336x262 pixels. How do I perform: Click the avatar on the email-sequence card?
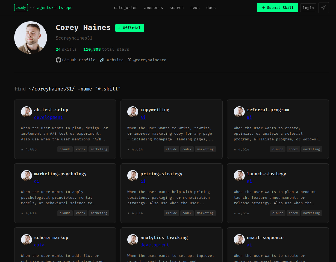[239, 240]
